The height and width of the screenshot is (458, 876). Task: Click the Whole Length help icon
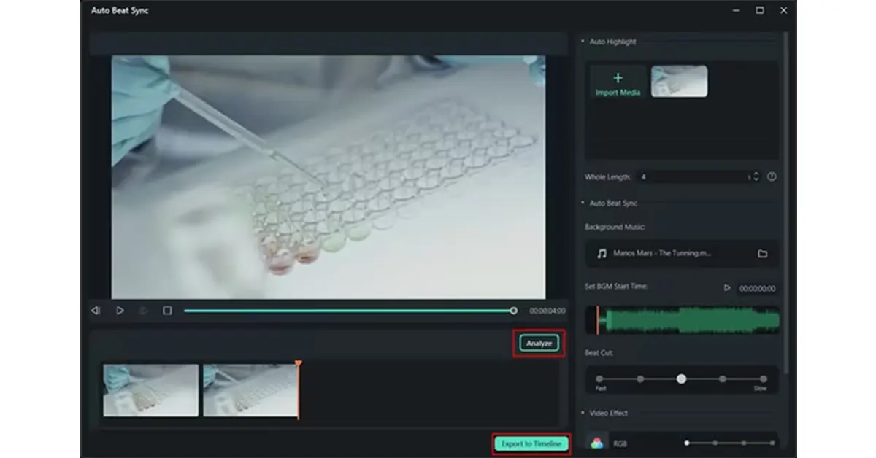coord(772,176)
